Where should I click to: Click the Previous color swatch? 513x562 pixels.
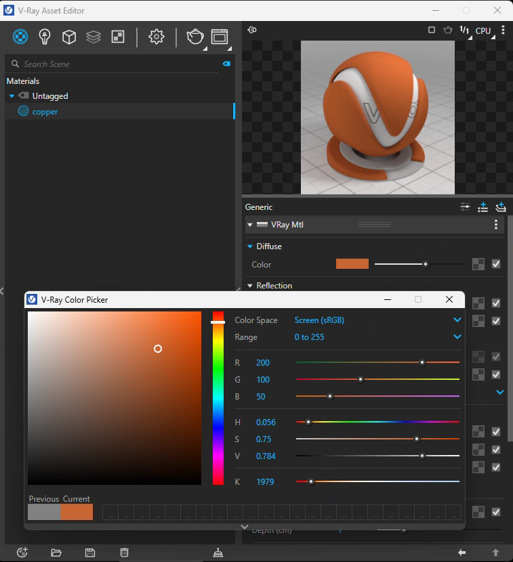point(44,512)
